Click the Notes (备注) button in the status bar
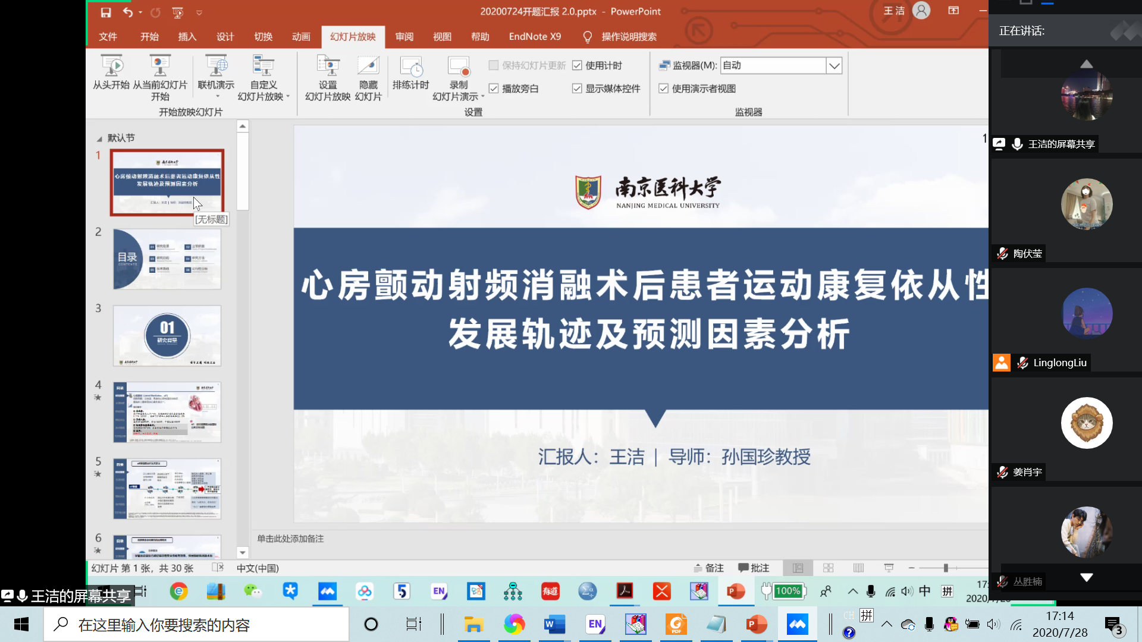The image size is (1142, 642). 709,568
